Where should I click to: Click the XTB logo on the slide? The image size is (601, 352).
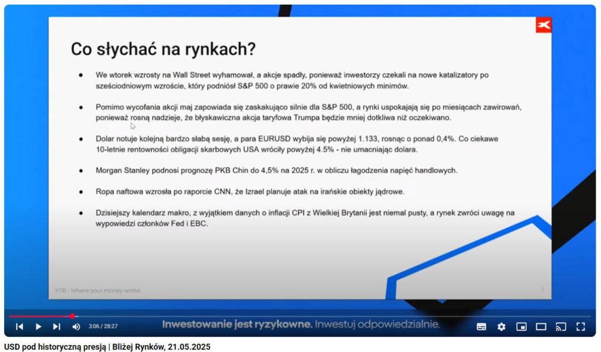pyautogui.click(x=543, y=25)
